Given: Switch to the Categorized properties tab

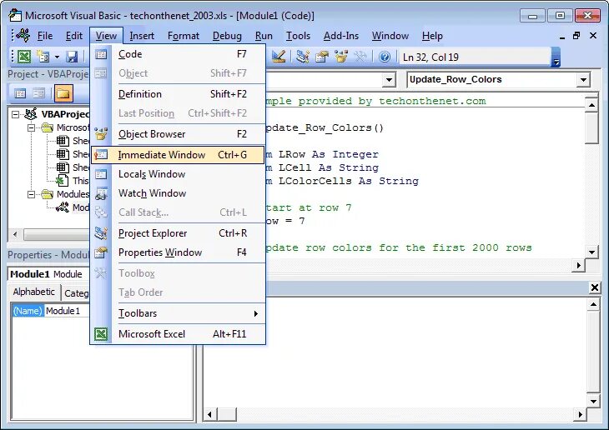Looking at the screenshot, I should coord(76,293).
